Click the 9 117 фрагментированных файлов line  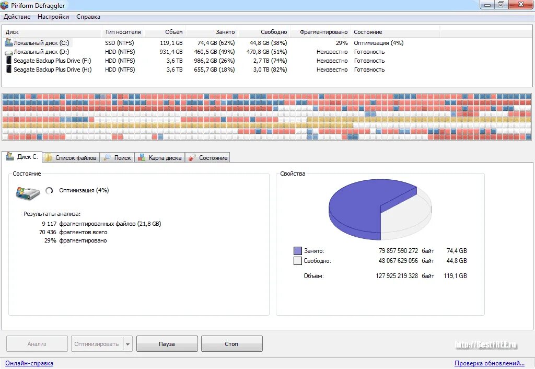102,224
